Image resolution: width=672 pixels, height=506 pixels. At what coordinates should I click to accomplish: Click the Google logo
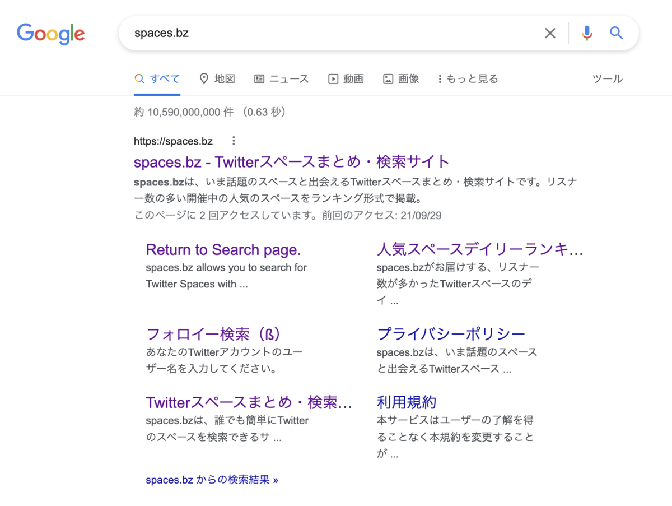pyautogui.click(x=51, y=34)
